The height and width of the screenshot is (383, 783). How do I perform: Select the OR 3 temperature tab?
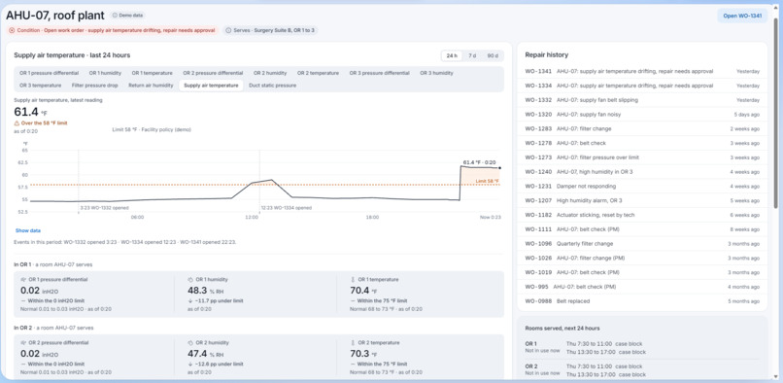tap(41, 86)
